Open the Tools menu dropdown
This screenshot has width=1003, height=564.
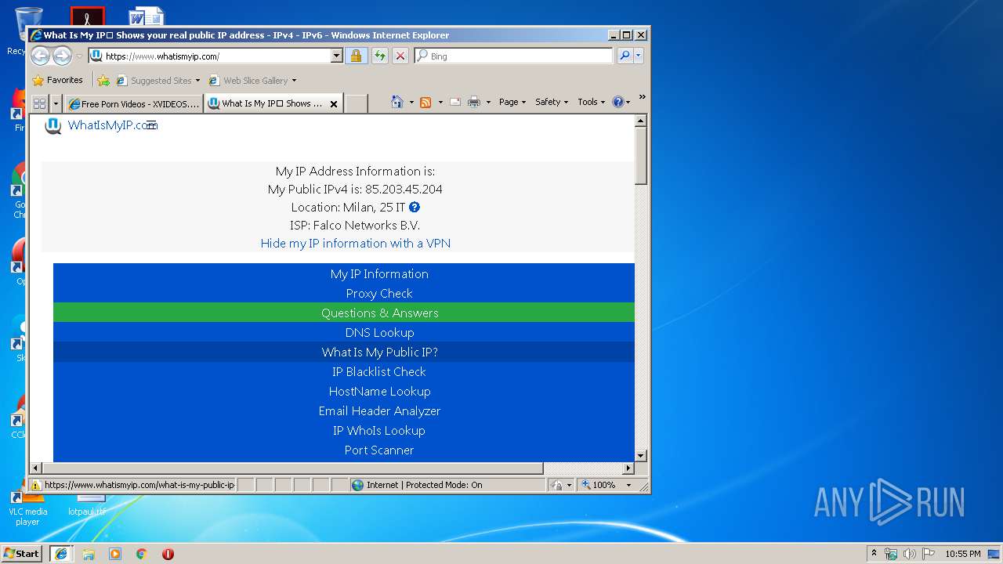pos(591,102)
